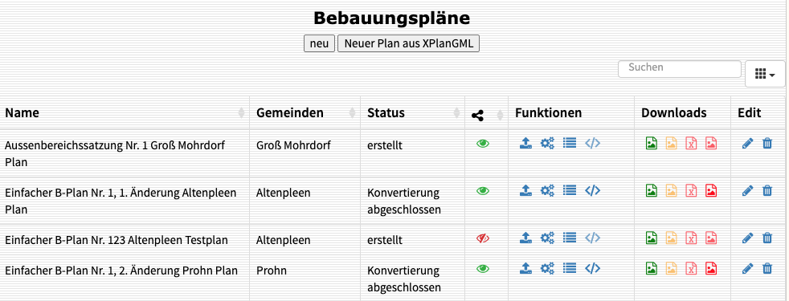Edit the Altenpleen Testplan with pencil icon
Viewport: 789px width, 301px height.
748,238
